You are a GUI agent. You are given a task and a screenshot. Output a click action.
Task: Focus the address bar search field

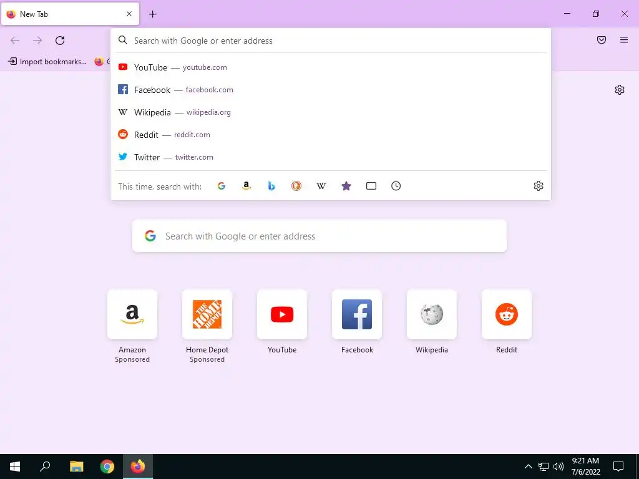(331, 41)
